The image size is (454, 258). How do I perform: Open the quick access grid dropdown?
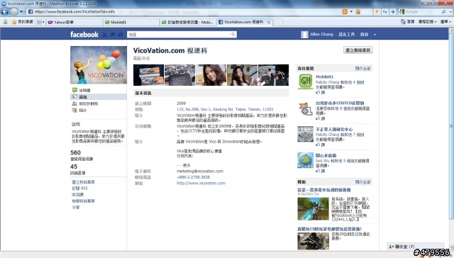tap(40, 22)
